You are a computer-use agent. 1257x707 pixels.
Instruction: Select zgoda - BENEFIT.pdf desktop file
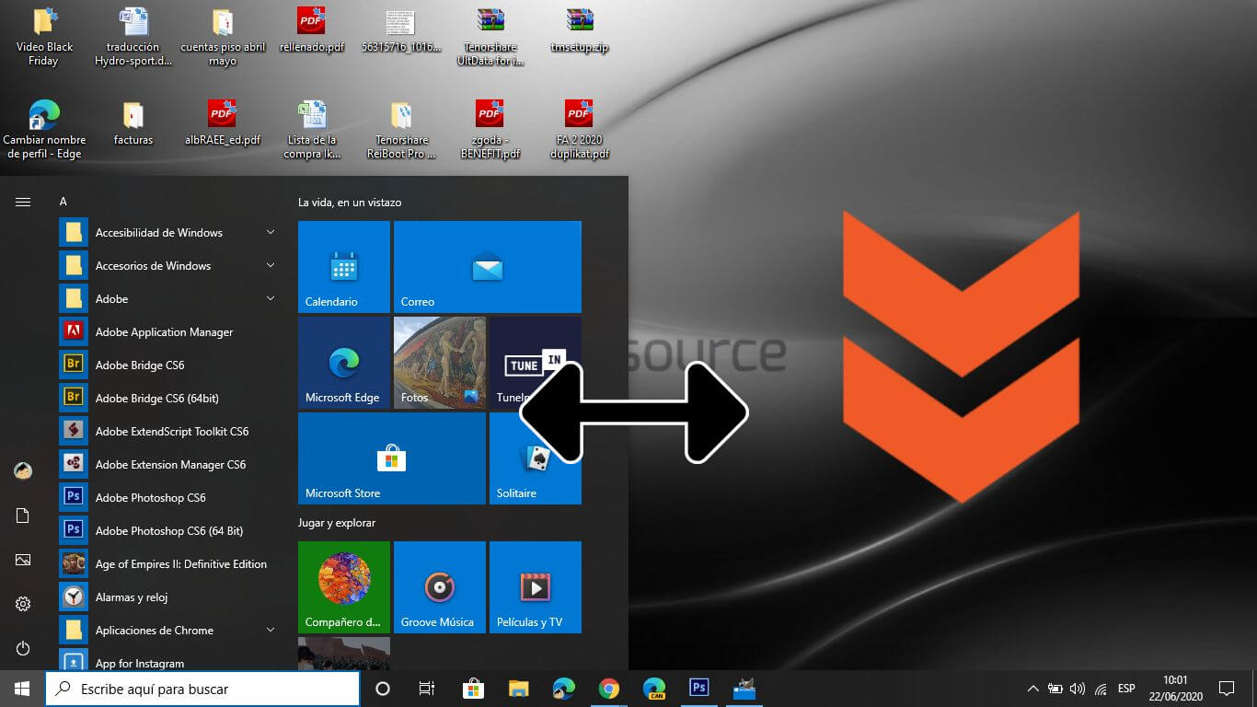(490, 130)
